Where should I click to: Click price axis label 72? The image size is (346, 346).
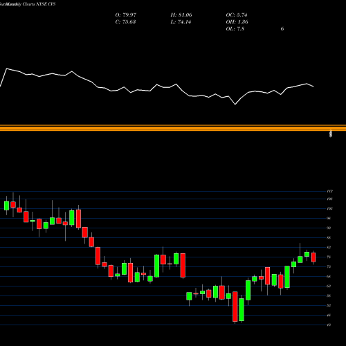point(329,266)
